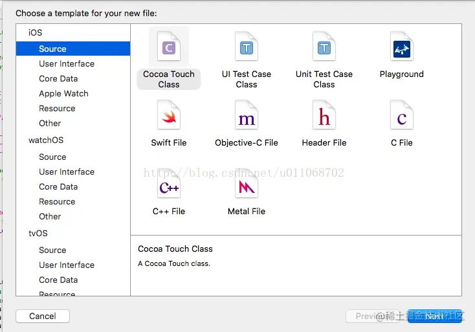
Task: Select the Cocoa Touch Class template icon
Action: click(169, 47)
